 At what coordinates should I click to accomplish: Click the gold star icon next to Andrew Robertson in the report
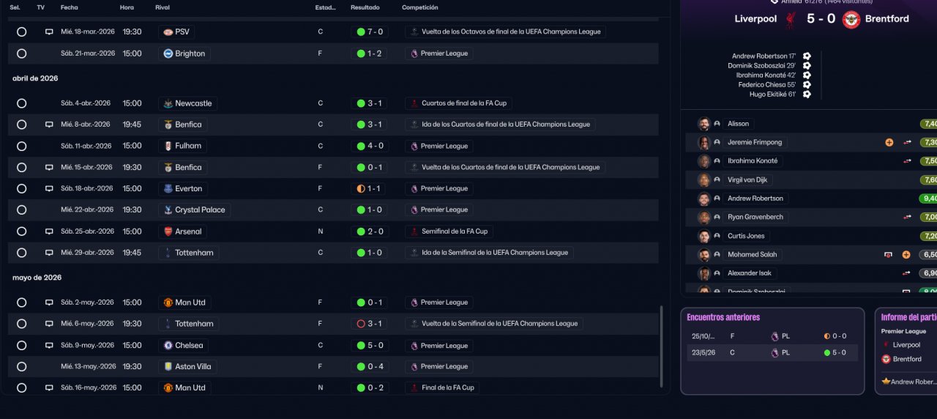886,382
